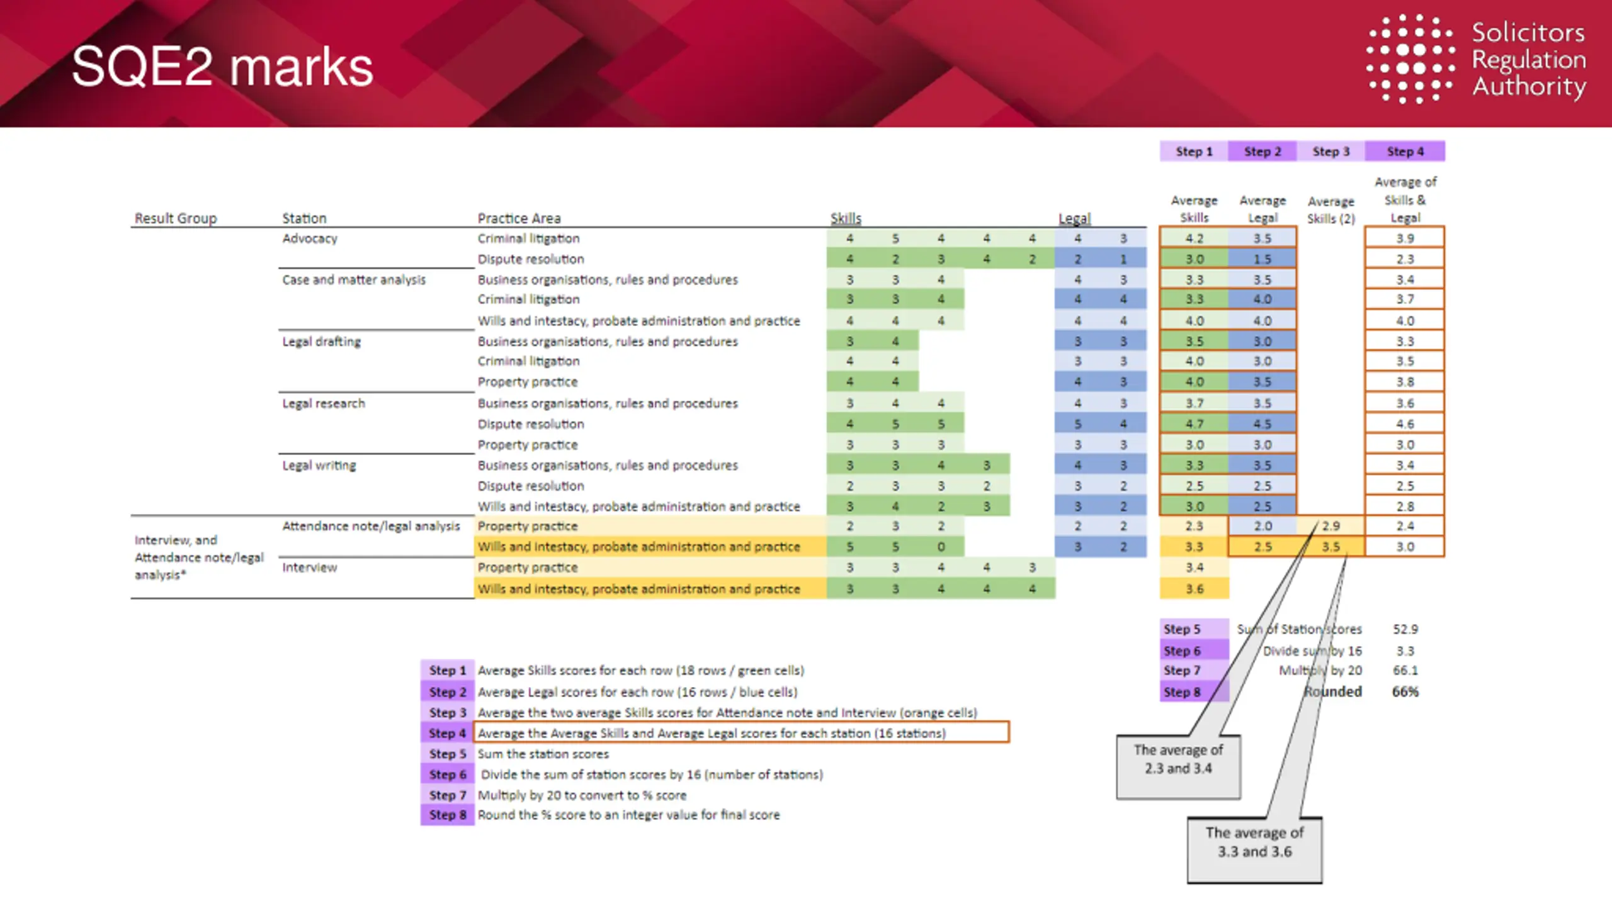This screenshot has height=906, width=1612.
Task: Click the highlighted Step 4 legend description
Action: coord(742,732)
